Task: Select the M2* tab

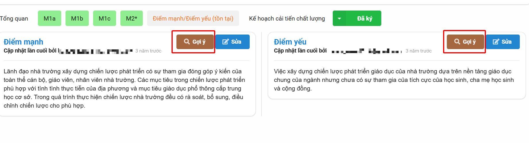Action: pyautogui.click(x=132, y=19)
